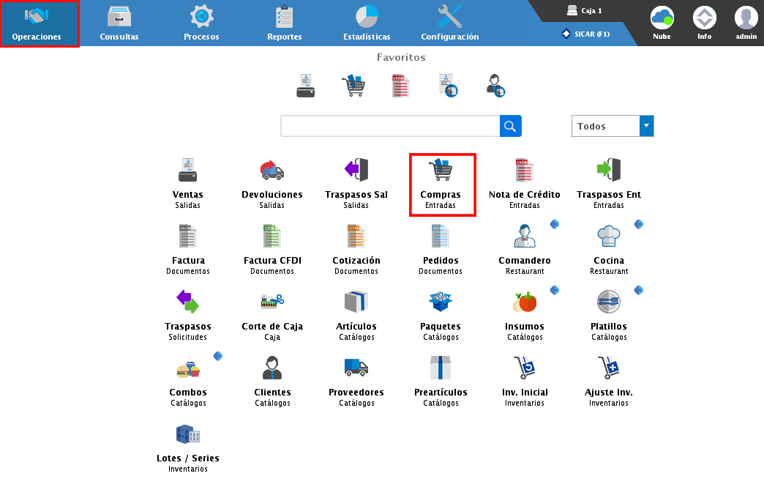This screenshot has height=487, width=764.
Task: Open the Configuración tab
Action: pyautogui.click(x=450, y=23)
